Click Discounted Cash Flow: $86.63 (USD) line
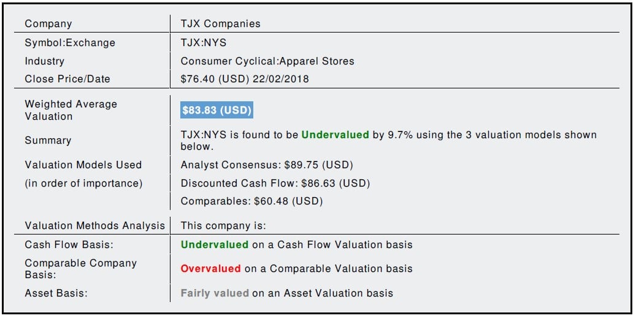This screenshot has height=318, width=636. (275, 184)
